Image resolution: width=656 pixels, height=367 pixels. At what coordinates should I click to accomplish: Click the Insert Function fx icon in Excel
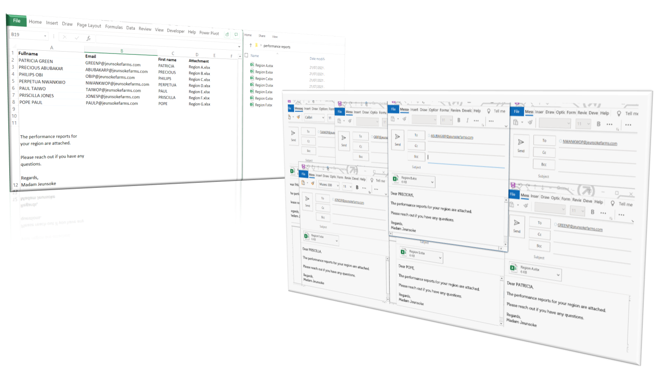[89, 38]
